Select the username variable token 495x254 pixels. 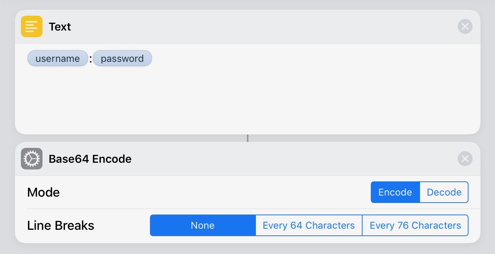(57, 58)
